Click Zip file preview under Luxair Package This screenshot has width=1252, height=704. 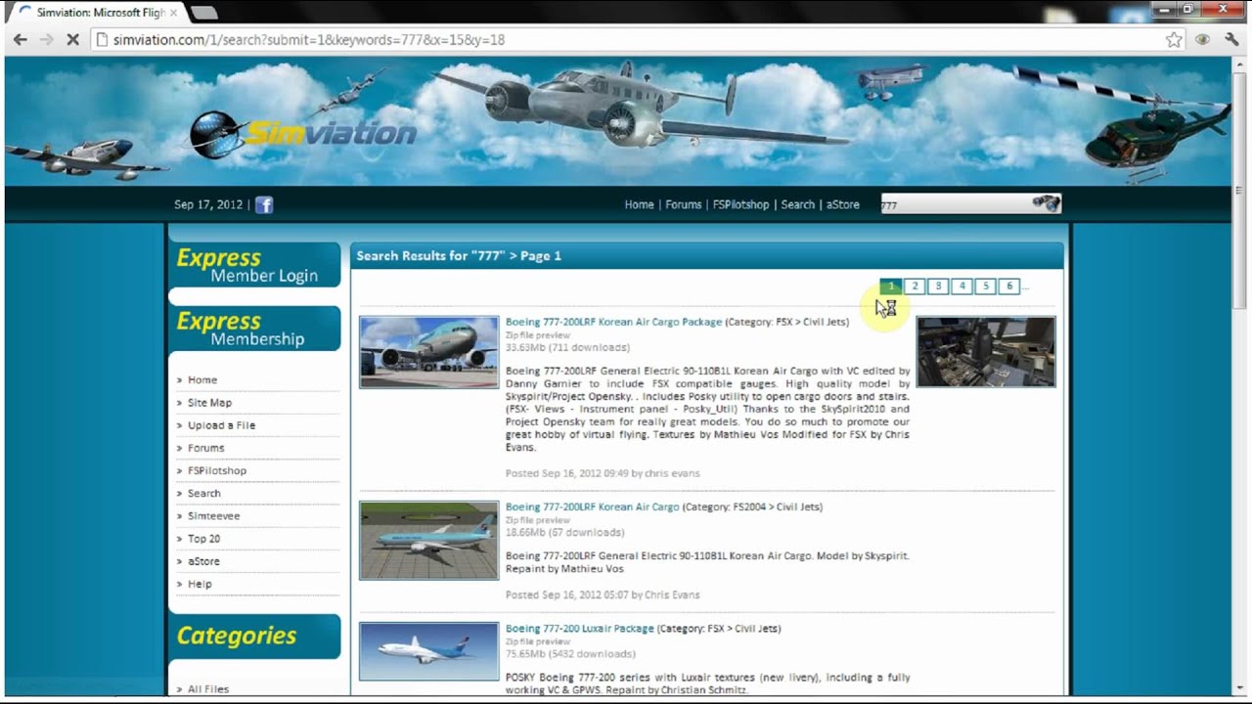point(537,641)
